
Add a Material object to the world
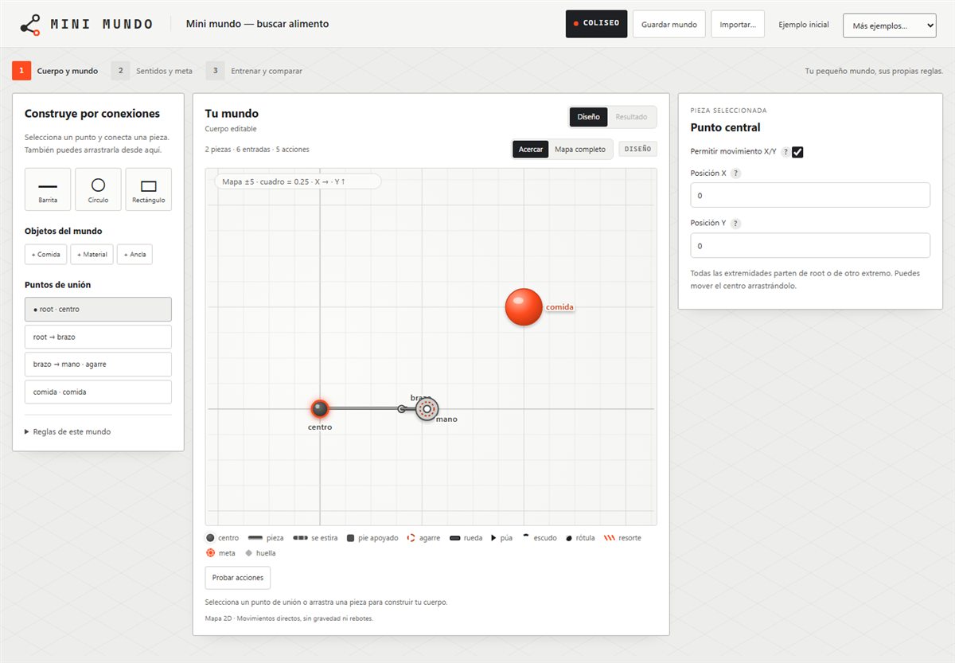tap(92, 255)
